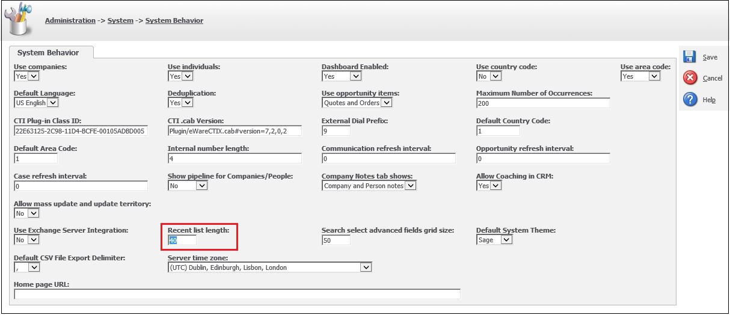Open Show pipeline for Companies/People dropdown
Image resolution: width=730 pixels, height=315 pixels.
tap(188, 186)
